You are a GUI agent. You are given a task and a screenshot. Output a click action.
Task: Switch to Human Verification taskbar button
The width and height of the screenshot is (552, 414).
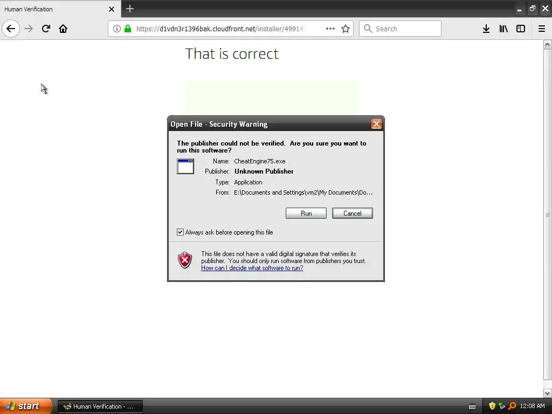[100, 406]
